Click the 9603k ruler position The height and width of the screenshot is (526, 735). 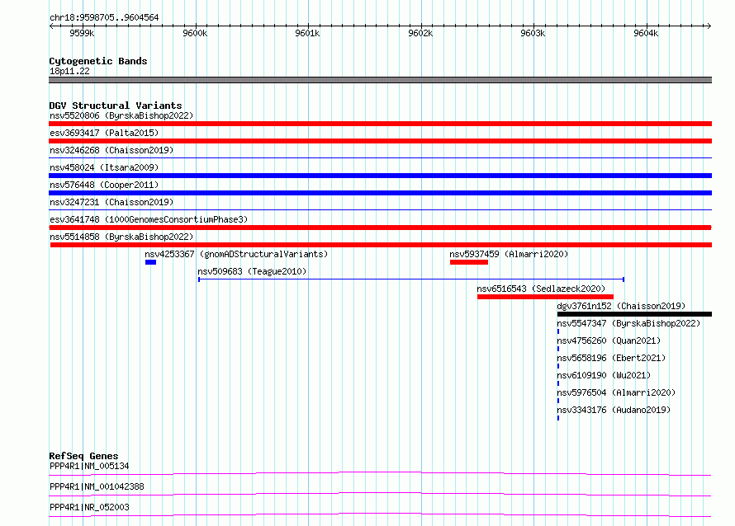pyautogui.click(x=533, y=33)
